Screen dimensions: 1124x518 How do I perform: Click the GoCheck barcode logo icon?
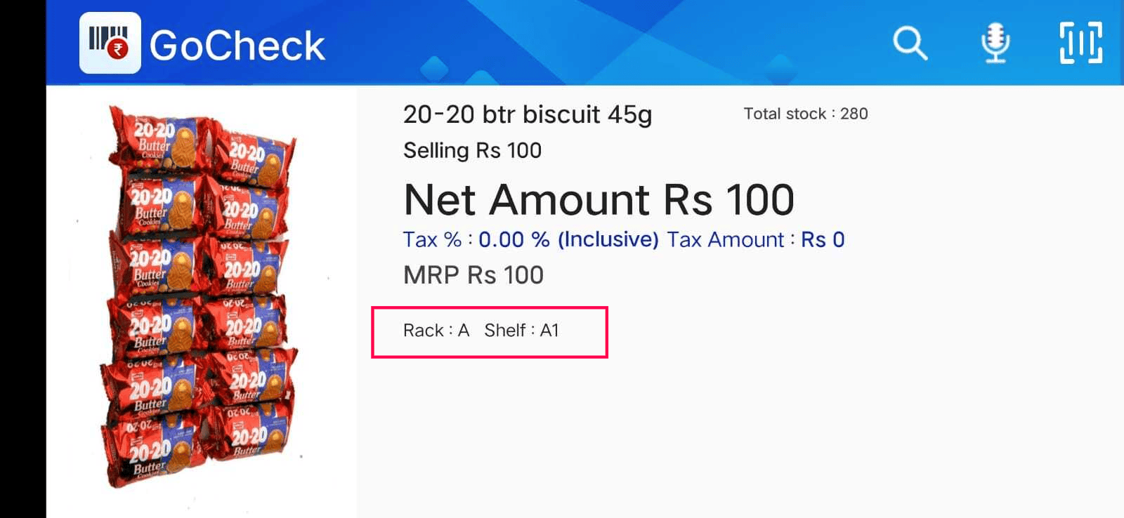(110, 43)
